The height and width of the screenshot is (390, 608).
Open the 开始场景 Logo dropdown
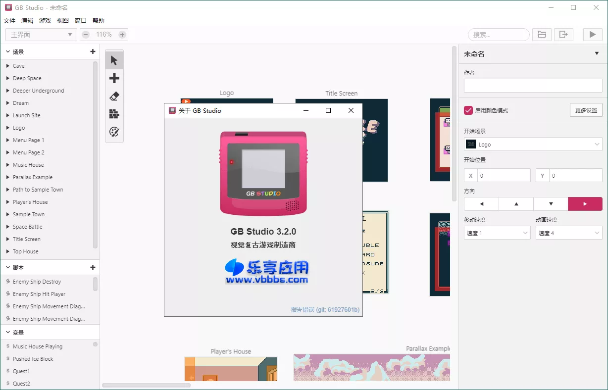533,145
